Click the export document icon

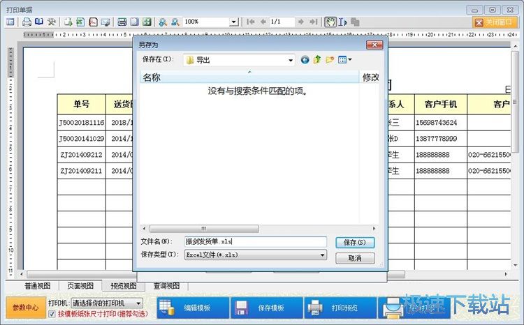[68, 22]
